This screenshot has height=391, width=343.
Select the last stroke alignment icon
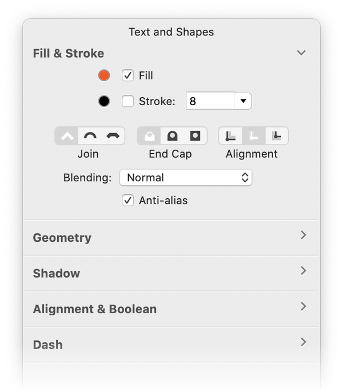(277, 136)
